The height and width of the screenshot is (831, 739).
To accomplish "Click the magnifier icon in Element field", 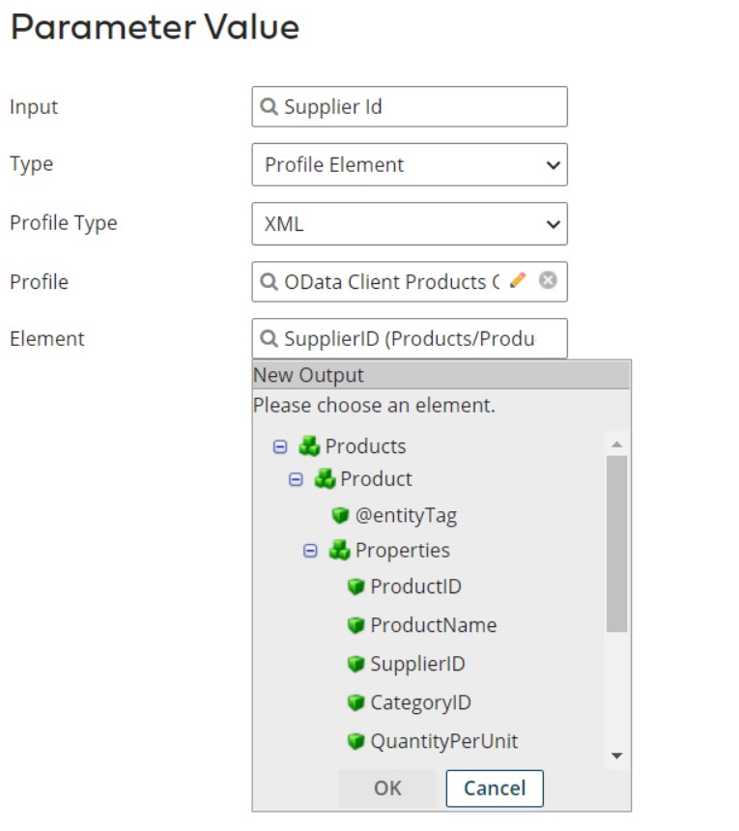I will click(x=269, y=339).
